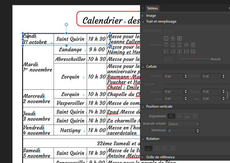Click the 'Abreschviller' table cell
The height and width of the screenshot is (163, 230).
pos(70,59)
